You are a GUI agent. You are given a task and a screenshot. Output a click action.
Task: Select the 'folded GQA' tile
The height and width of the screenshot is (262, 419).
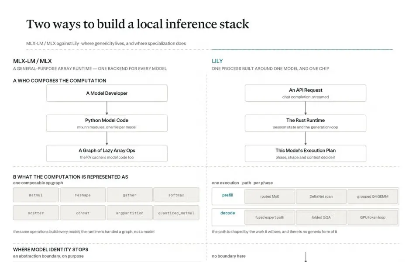[x=321, y=217]
